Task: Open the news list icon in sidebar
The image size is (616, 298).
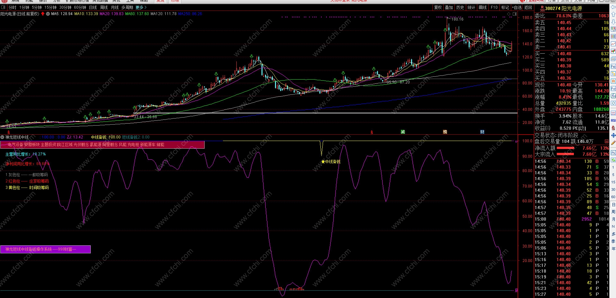Action: click(x=613, y=59)
